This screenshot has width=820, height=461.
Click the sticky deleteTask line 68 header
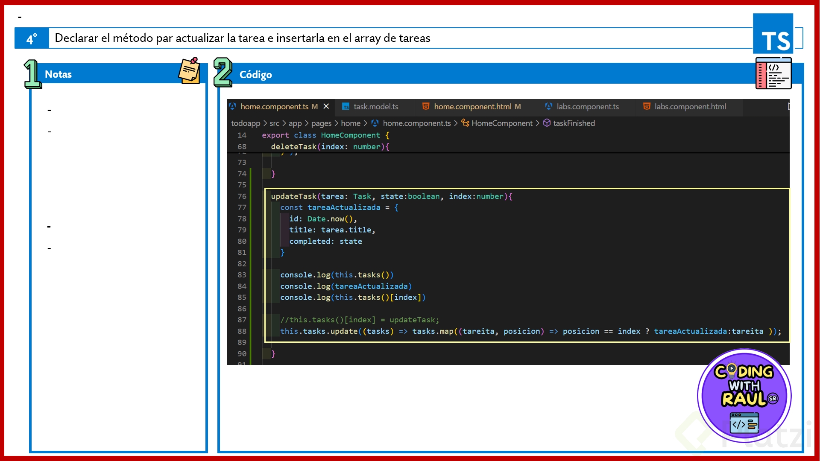(x=330, y=146)
